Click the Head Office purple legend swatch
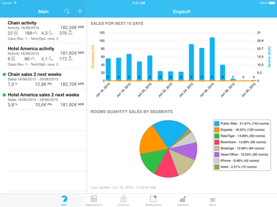 pos(217,155)
